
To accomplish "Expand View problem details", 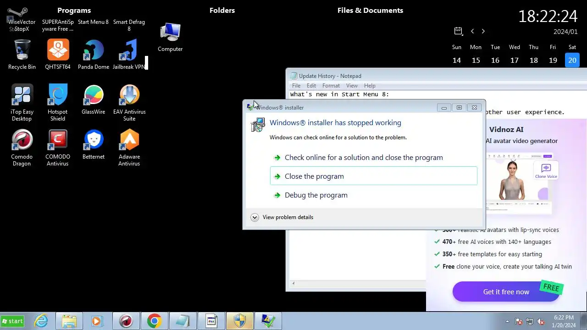I will (282, 217).
